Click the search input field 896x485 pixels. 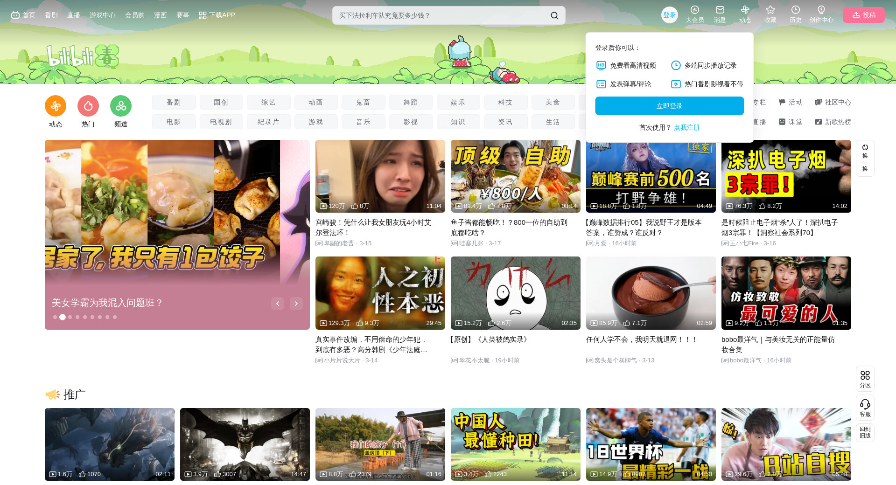pyautogui.click(x=439, y=15)
